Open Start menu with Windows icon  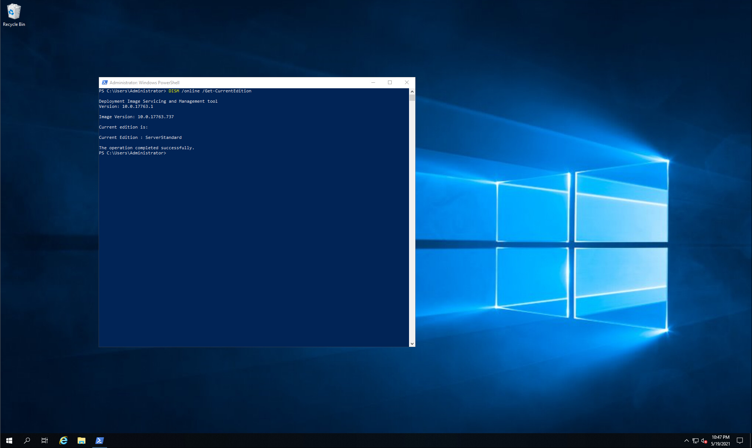pos(8,440)
